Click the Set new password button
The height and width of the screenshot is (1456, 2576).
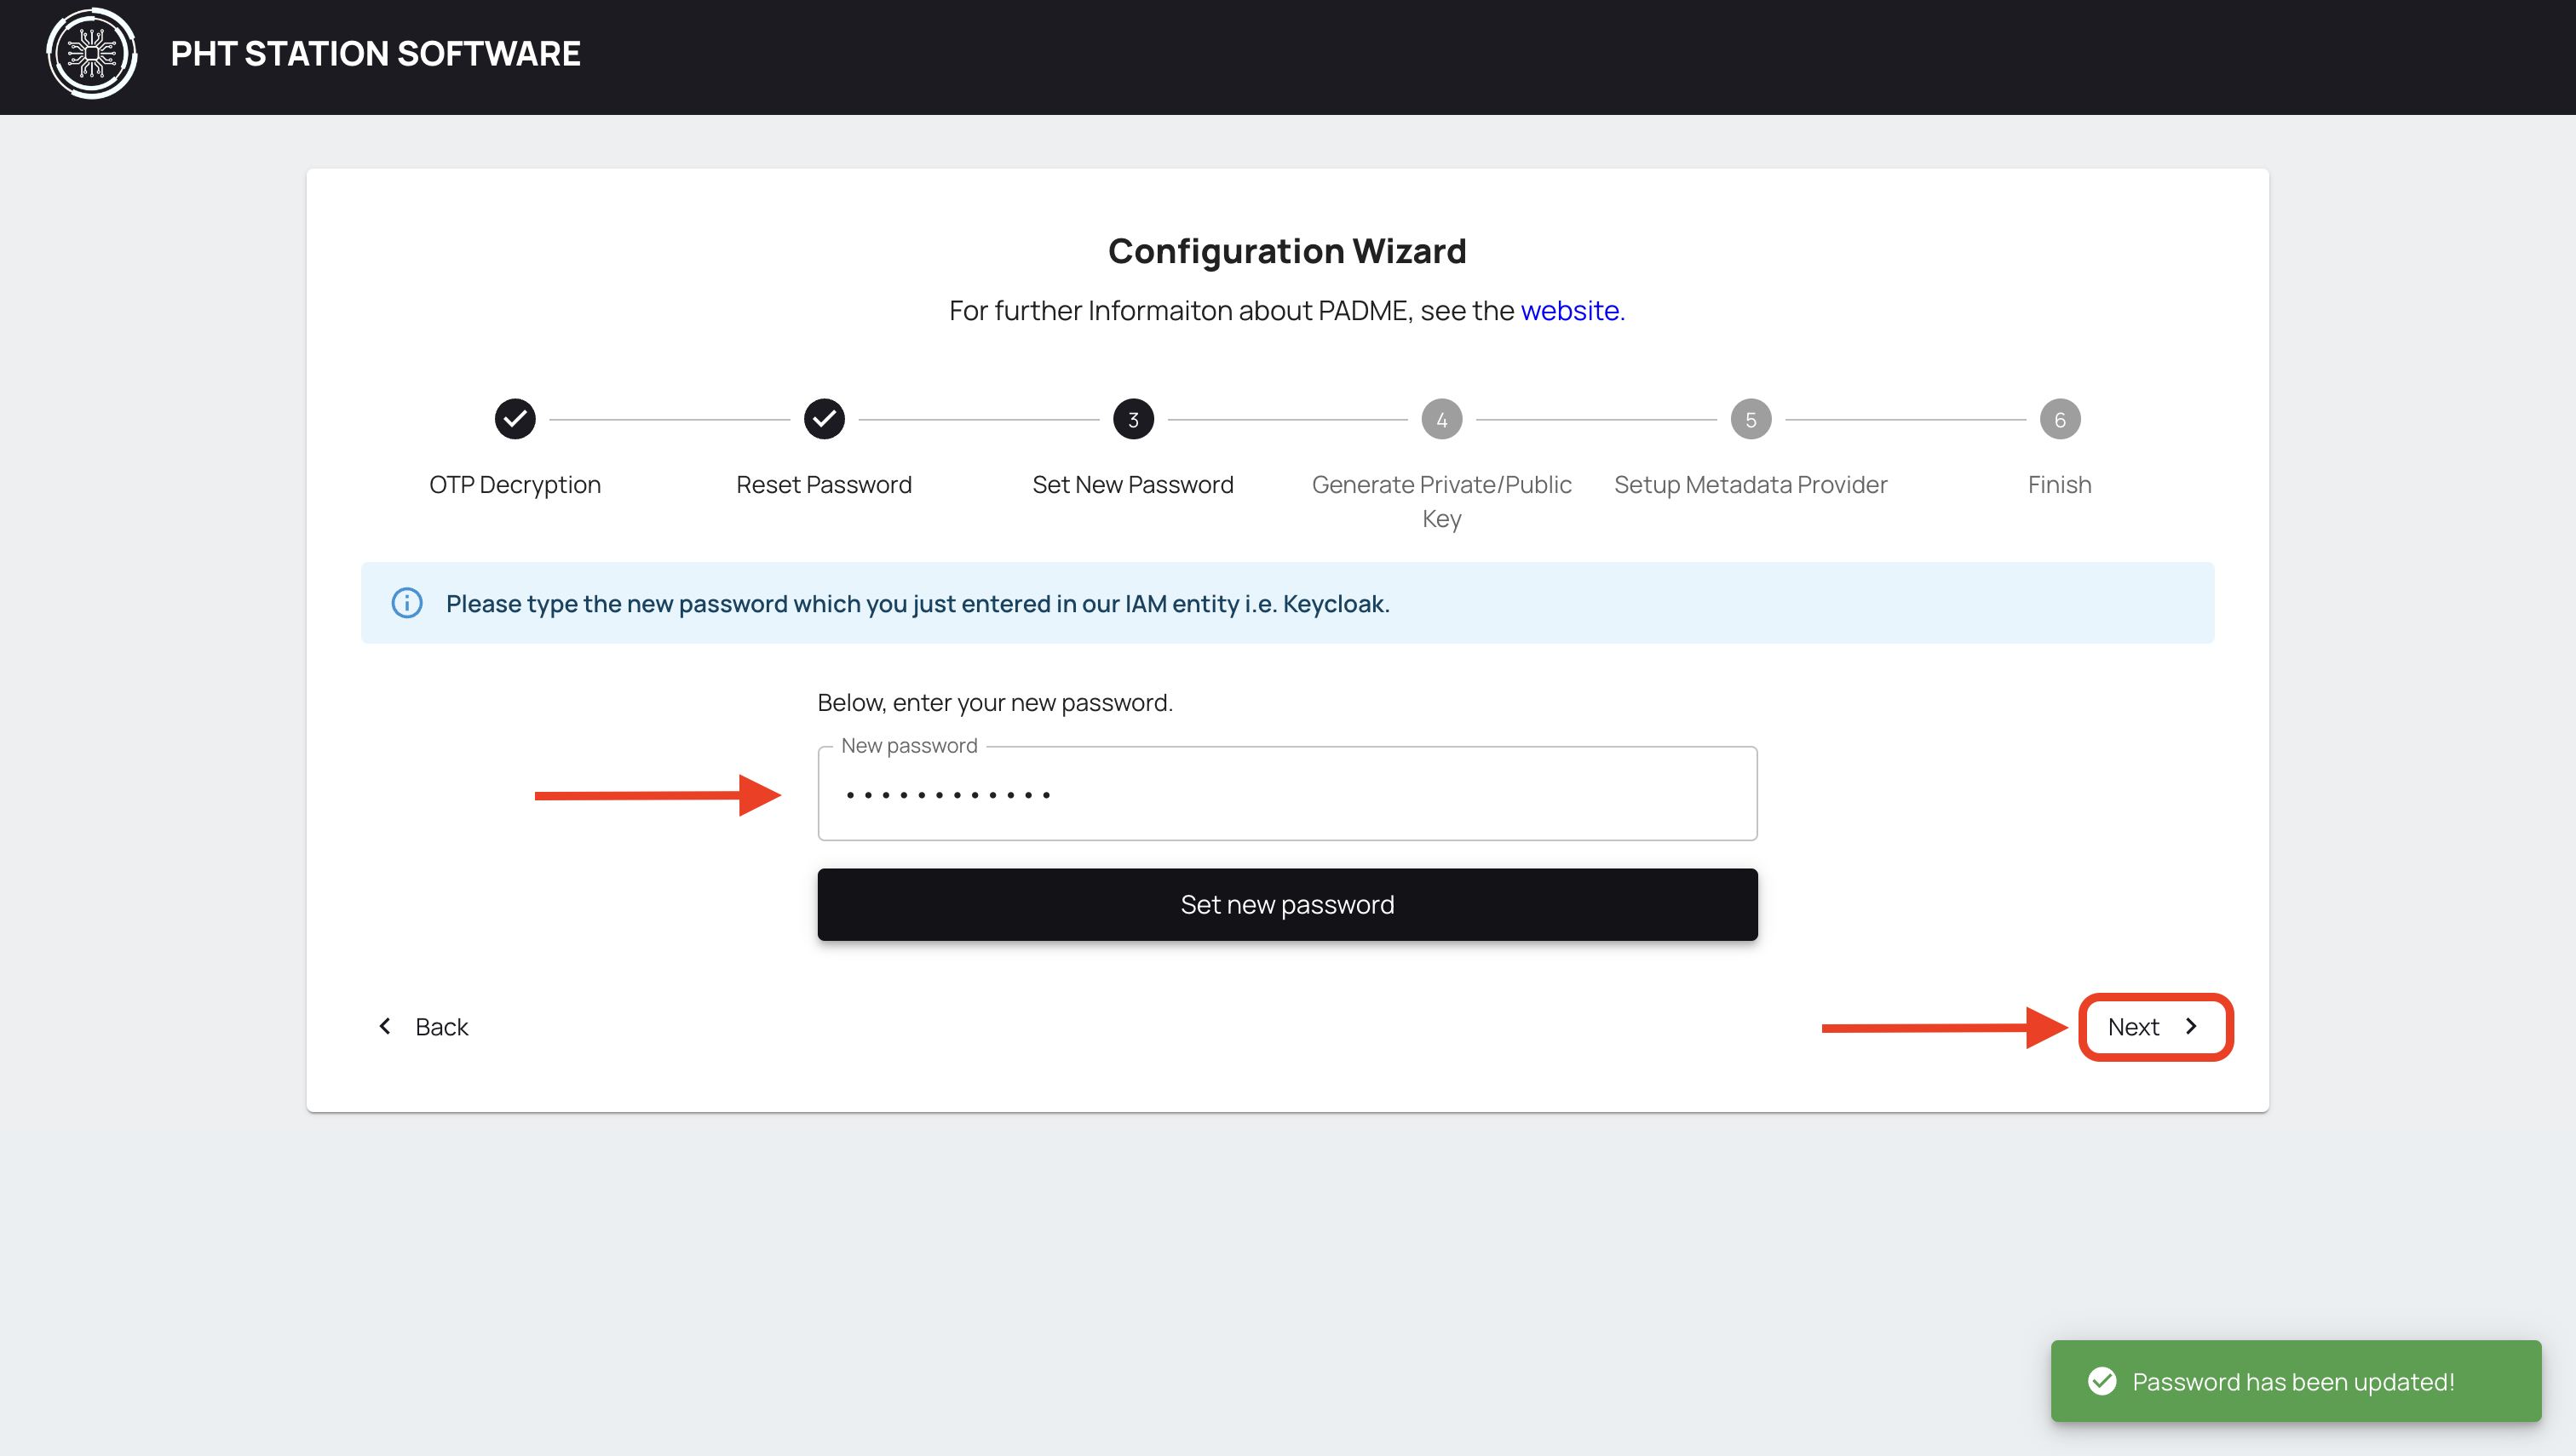point(1288,904)
